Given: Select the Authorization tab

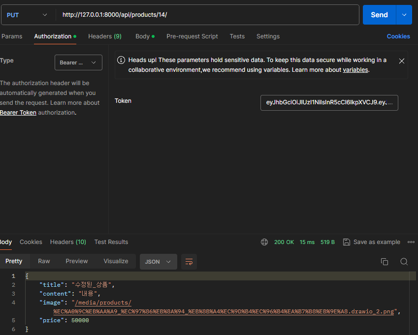Looking at the screenshot, I should [55, 36].
